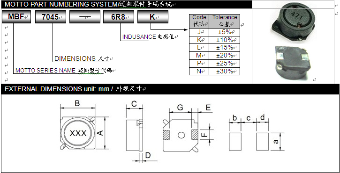Click the XXX marking in top-view drawing
This screenshot has height=173, width=340.
pos(78,133)
